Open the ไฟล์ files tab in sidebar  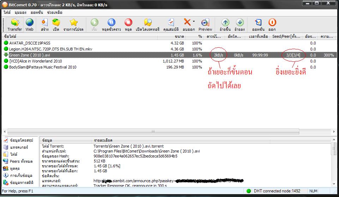(11, 154)
